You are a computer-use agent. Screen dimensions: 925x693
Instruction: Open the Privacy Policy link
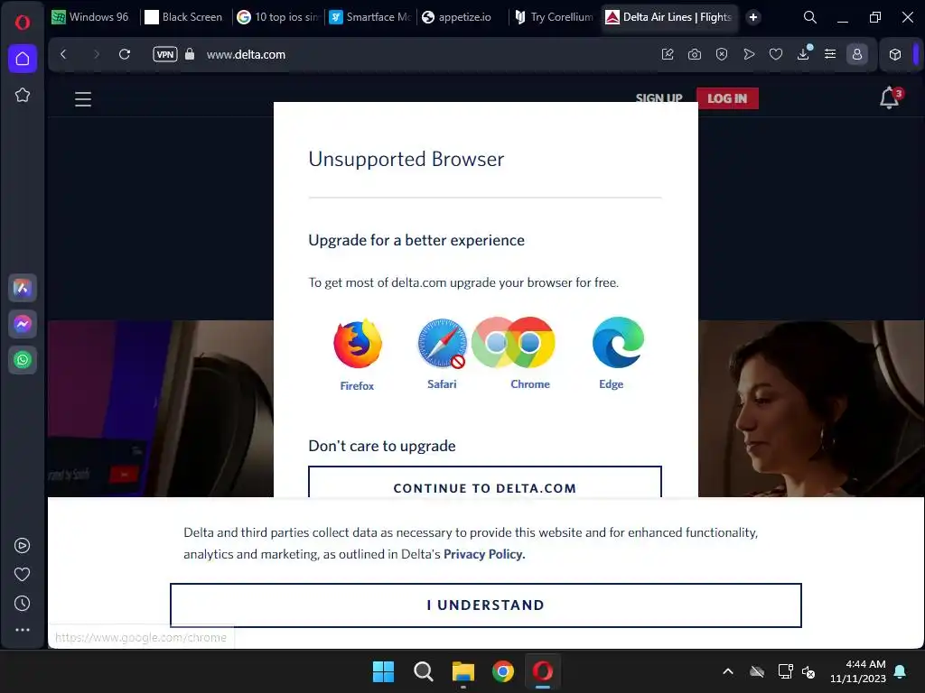click(x=484, y=555)
